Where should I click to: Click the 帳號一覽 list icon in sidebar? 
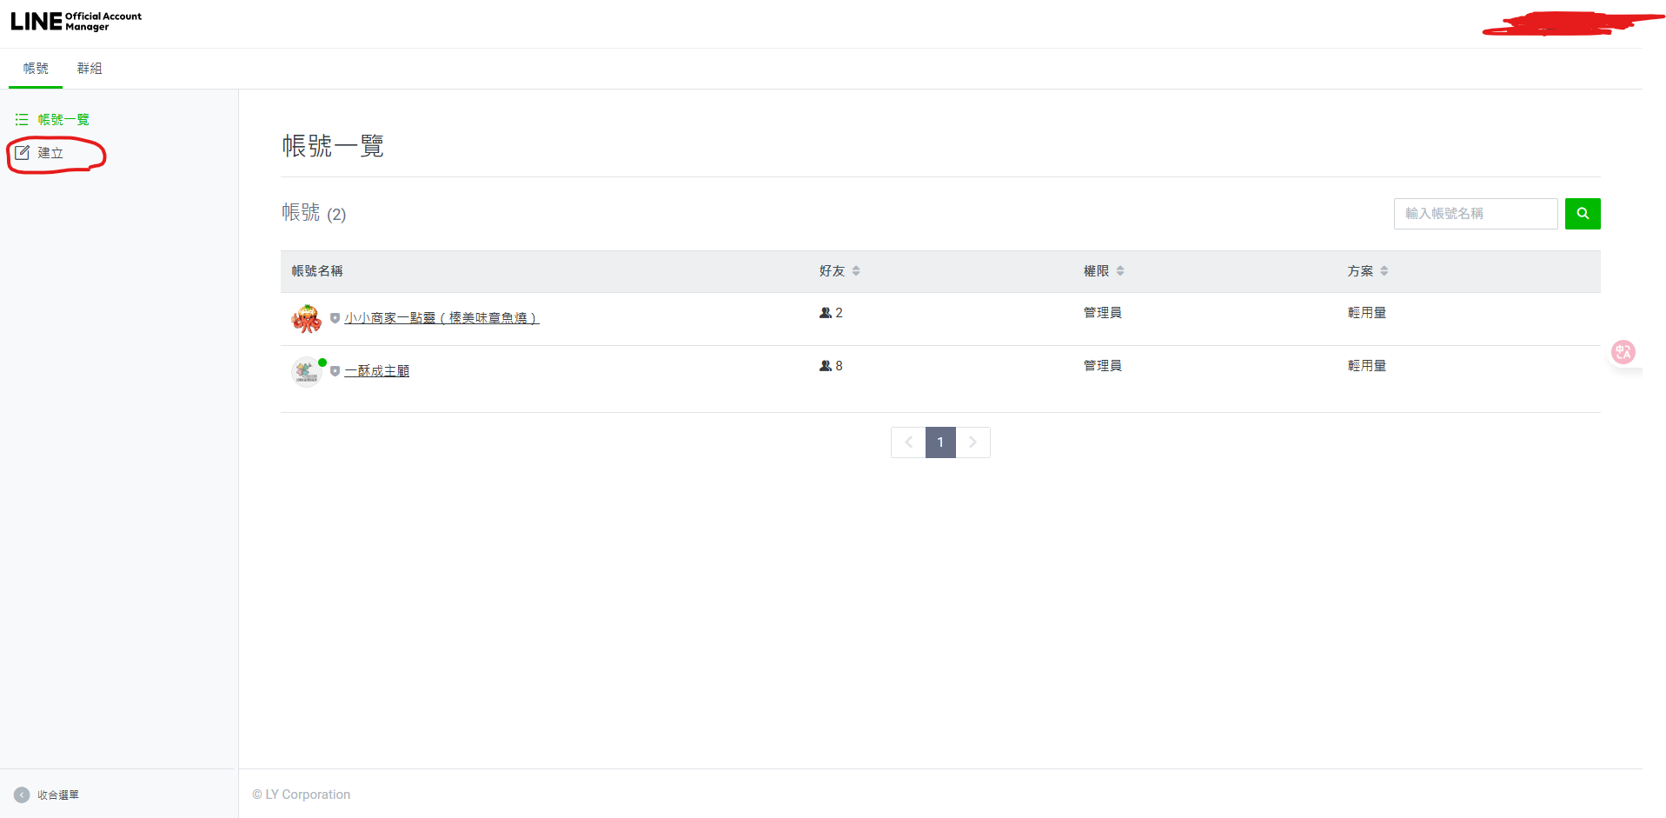(x=22, y=120)
